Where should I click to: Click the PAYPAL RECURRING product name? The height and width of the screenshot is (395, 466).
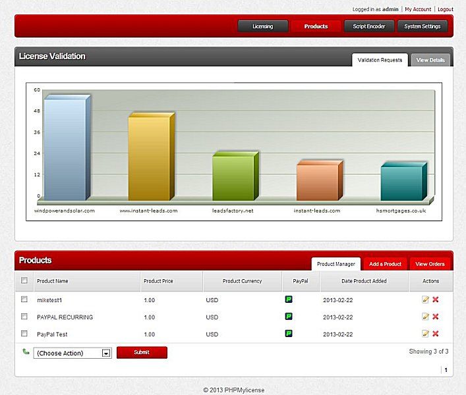tap(65, 317)
